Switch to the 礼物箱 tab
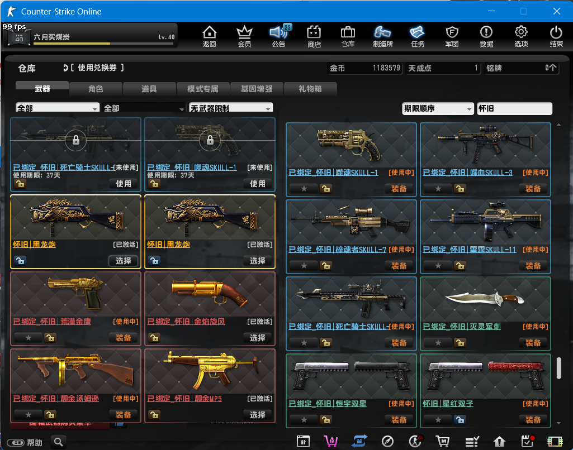 310,89
